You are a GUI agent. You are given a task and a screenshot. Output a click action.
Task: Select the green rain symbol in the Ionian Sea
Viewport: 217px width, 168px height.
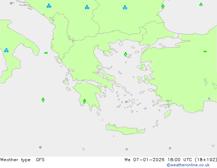click(x=43, y=100)
